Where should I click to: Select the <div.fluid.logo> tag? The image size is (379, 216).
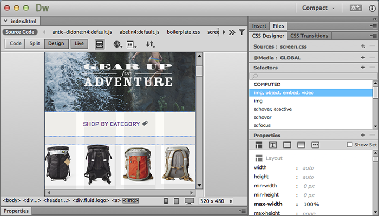pos(90,200)
